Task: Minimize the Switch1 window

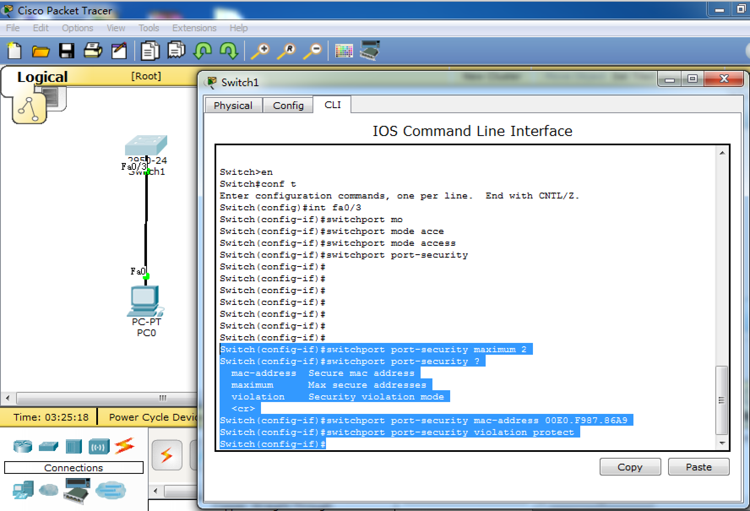Action: click(x=670, y=79)
